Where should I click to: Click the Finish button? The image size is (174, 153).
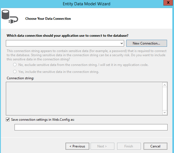[129, 146]
